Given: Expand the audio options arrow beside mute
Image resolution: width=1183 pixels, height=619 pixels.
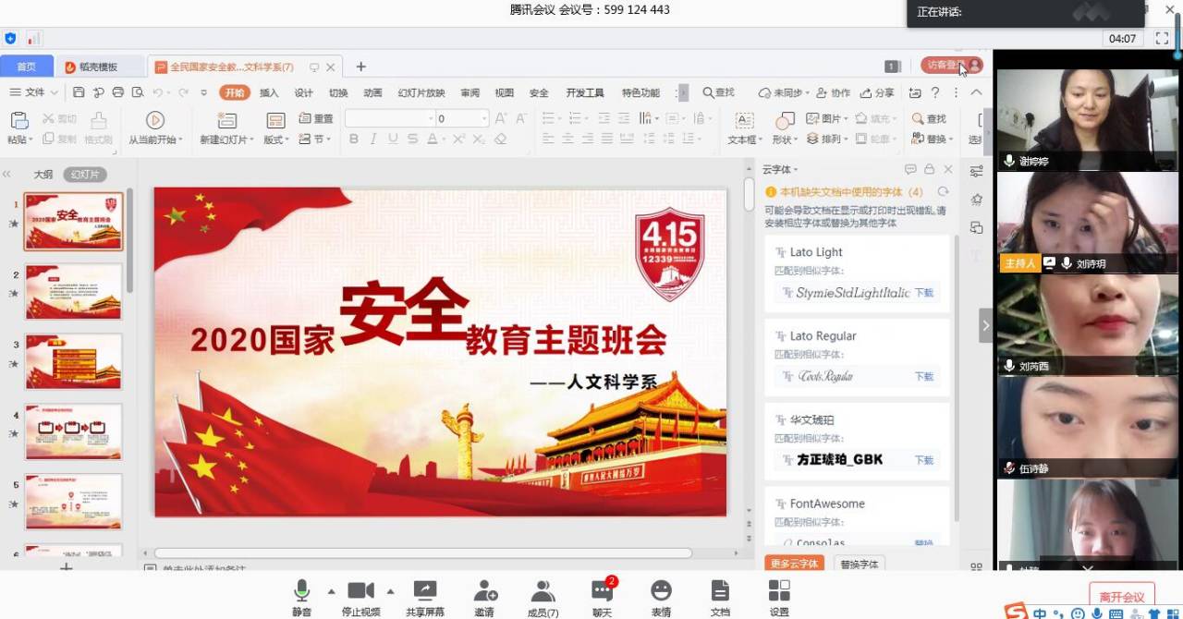Looking at the screenshot, I should click(331, 591).
